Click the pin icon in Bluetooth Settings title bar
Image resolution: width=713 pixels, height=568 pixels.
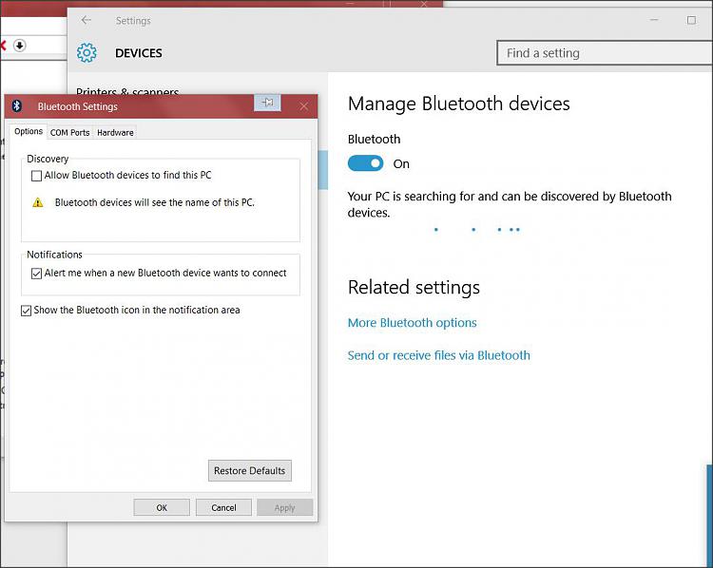pos(267,103)
